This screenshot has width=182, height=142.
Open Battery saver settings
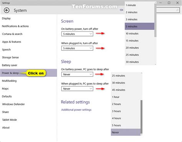pyautogui.click(x=10, y=65)
